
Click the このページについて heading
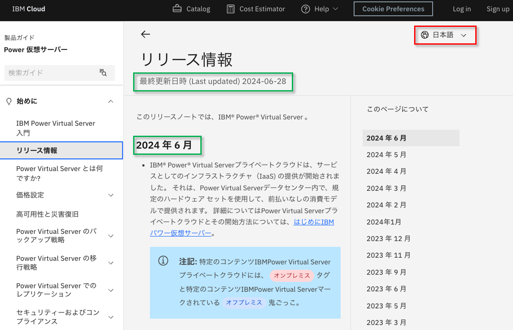coord(398,109)
